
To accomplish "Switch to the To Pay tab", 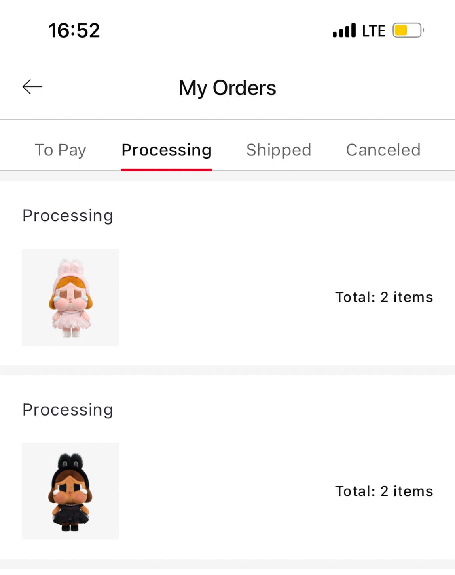I will coord(60,150).
